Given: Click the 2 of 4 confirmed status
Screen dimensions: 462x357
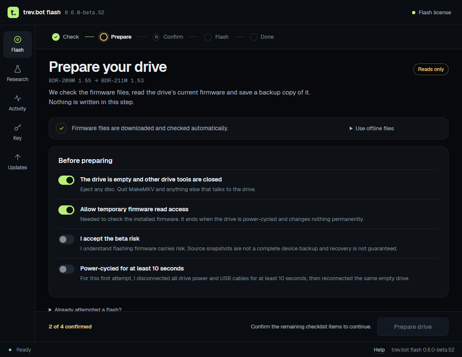Looking at the screenshot, I should [x=70, y=327].
